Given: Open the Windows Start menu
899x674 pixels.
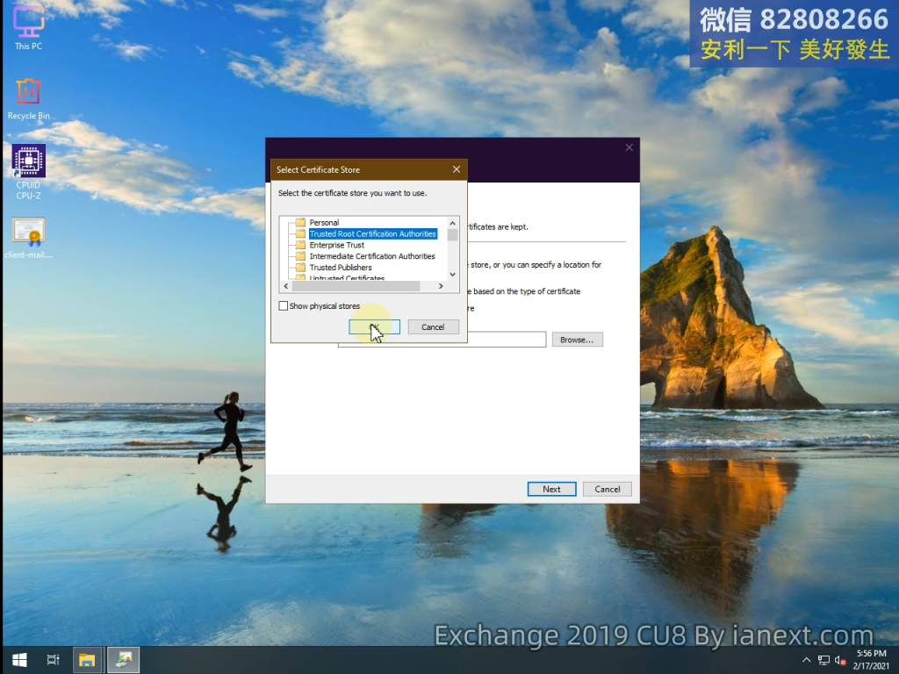Looking at the screenshot, I should [x=18, y=660].
